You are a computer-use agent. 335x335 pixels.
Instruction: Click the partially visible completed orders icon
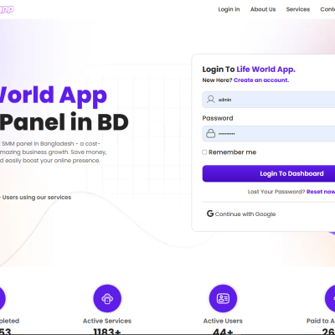tap(3, 298)
